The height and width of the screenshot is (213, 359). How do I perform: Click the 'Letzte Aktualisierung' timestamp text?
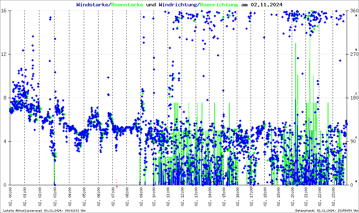45,211
